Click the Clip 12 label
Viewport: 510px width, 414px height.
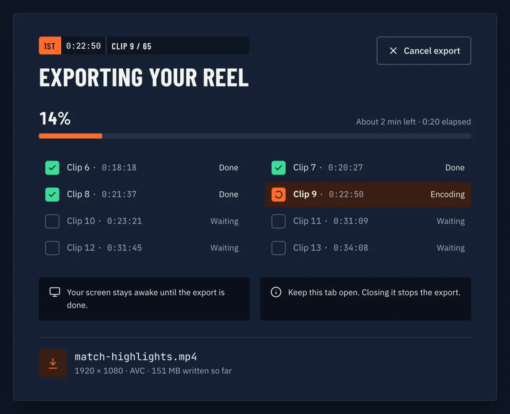pos(81,248)
